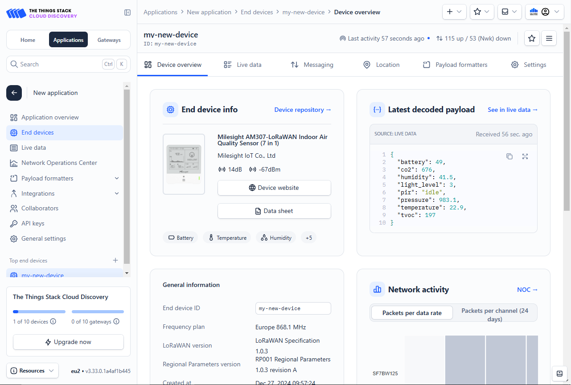Show the +5 more sensor tags
Screen dimensions: 571x385
pos(309,238)
